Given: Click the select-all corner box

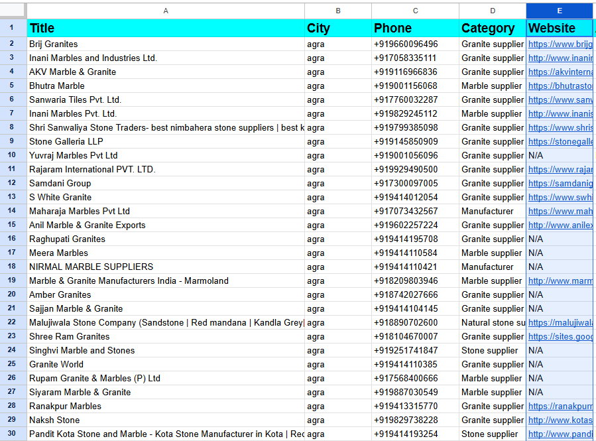Looking at the screenshot, I should point(13,11).
